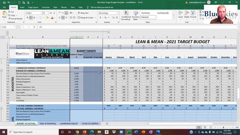Open the Lean&Mean Payroll sheet
The height and width of the screenshot is (135, 240).
coord(69,123)
